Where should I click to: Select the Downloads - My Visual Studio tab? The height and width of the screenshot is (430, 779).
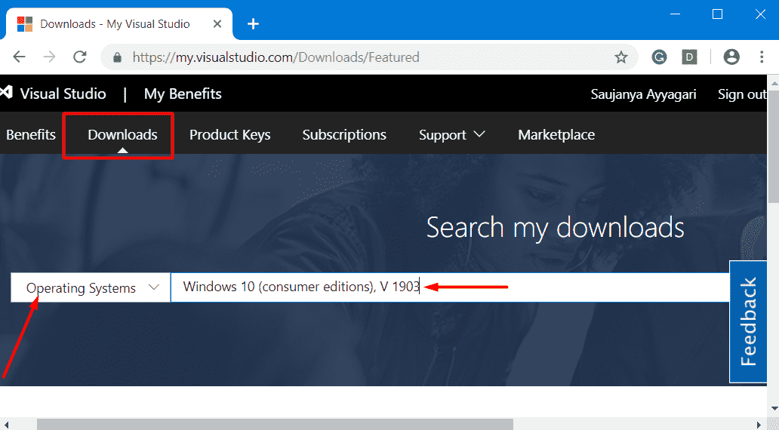click(119, 24)
